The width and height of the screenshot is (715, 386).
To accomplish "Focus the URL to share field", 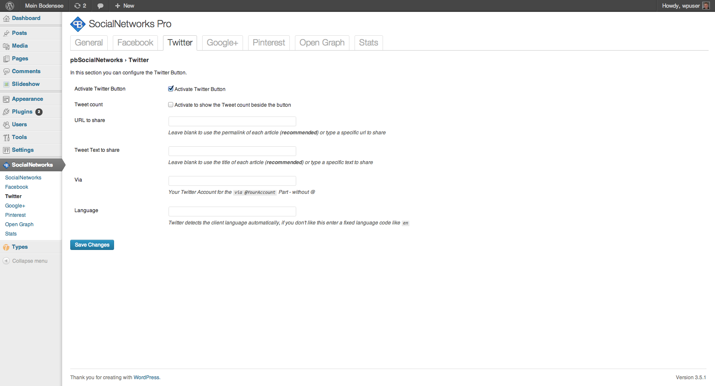I will click(x=232, y=122).
